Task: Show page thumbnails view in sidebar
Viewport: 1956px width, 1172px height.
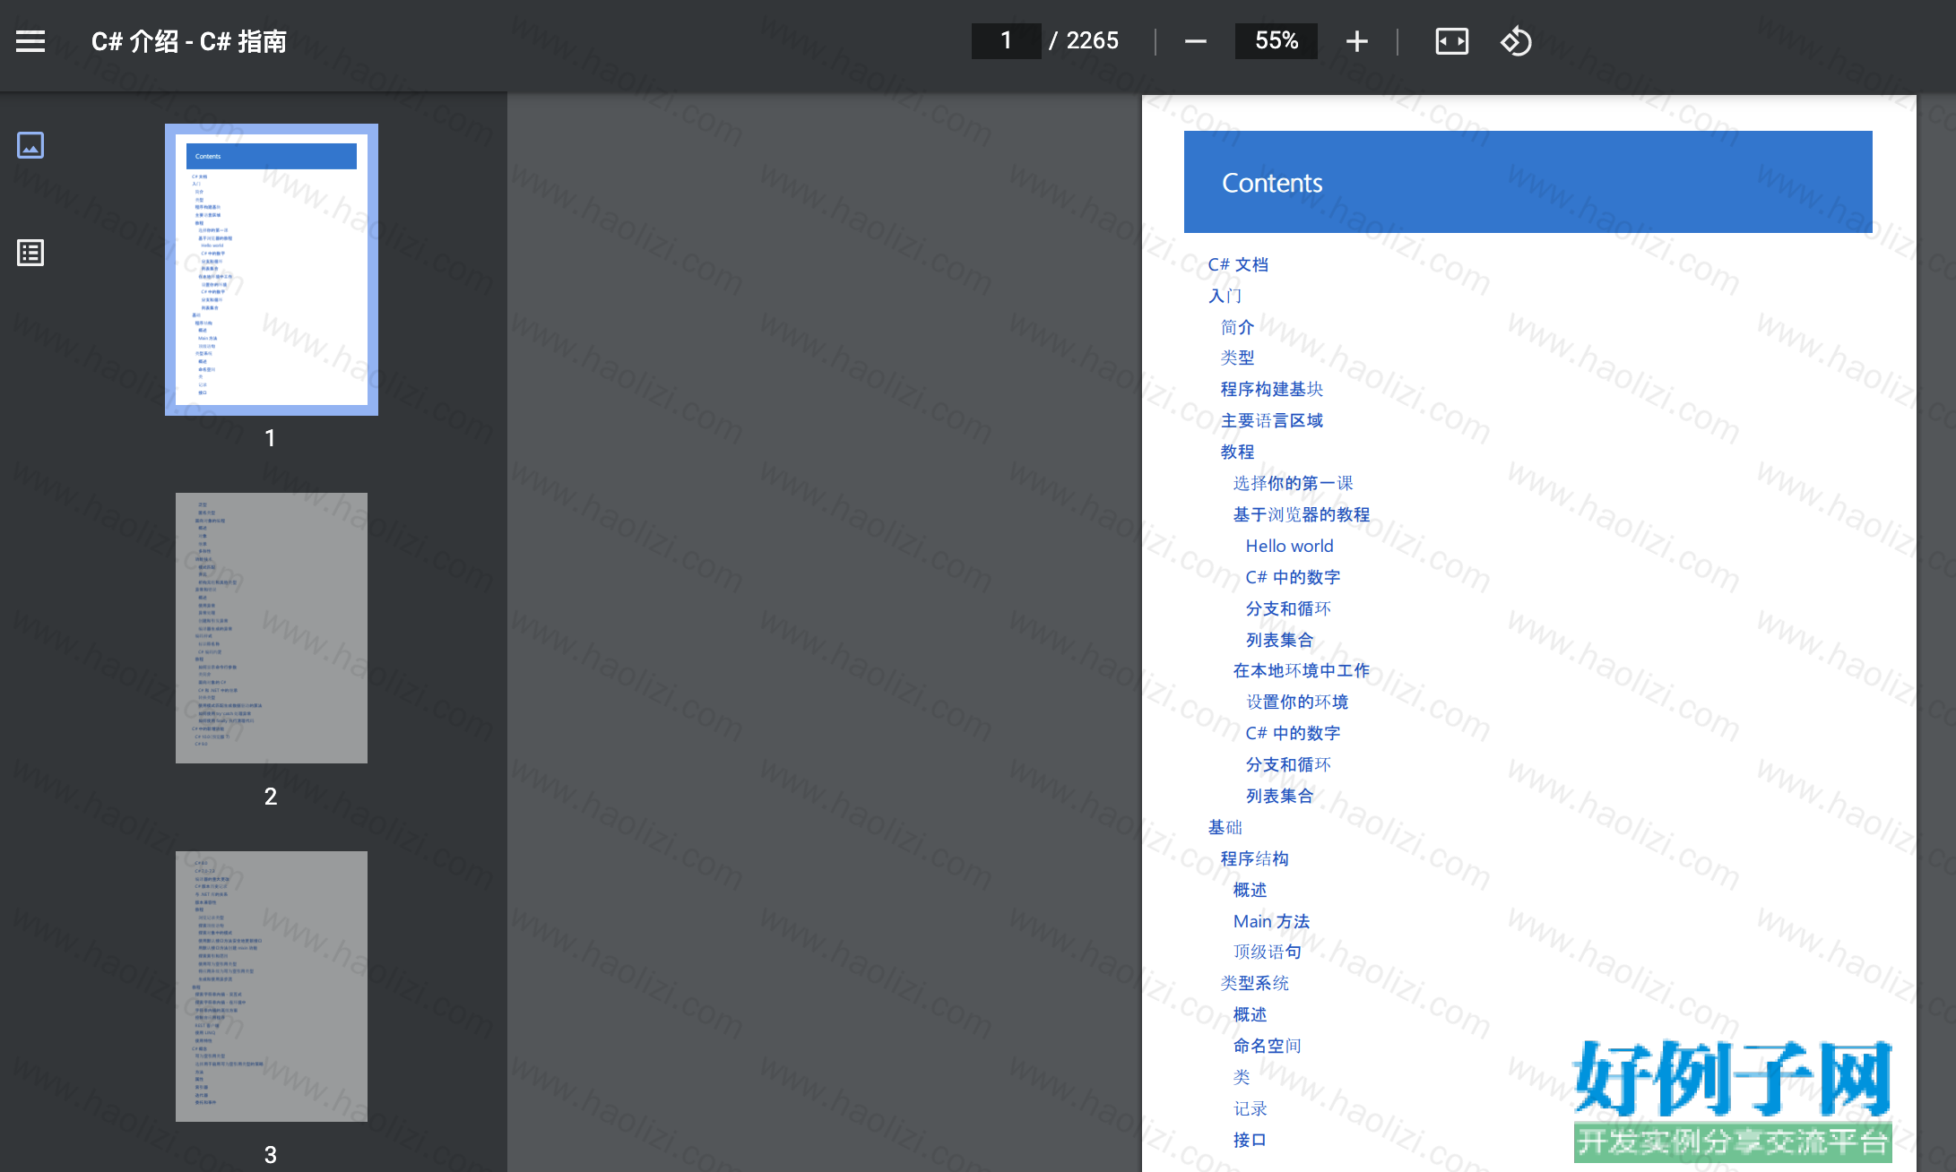Action: point(30,145)
